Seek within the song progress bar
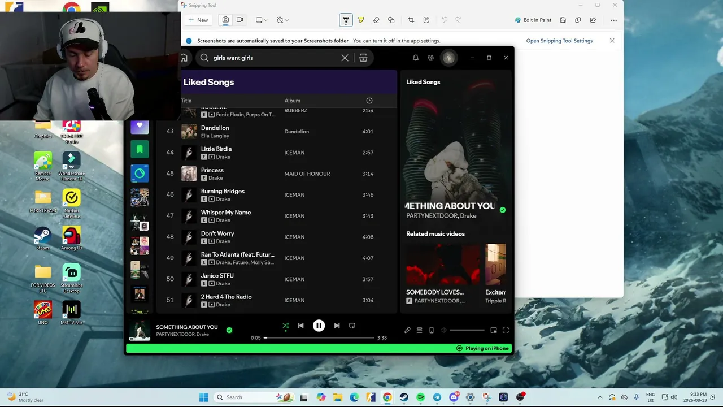Image resolution: width=723 pixels, height=407 pixels. [x=319, y=337]
